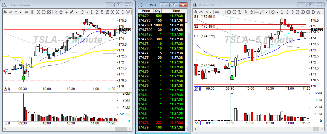Reset zoom to fit in 2 Minute chart

coord(49,12)
